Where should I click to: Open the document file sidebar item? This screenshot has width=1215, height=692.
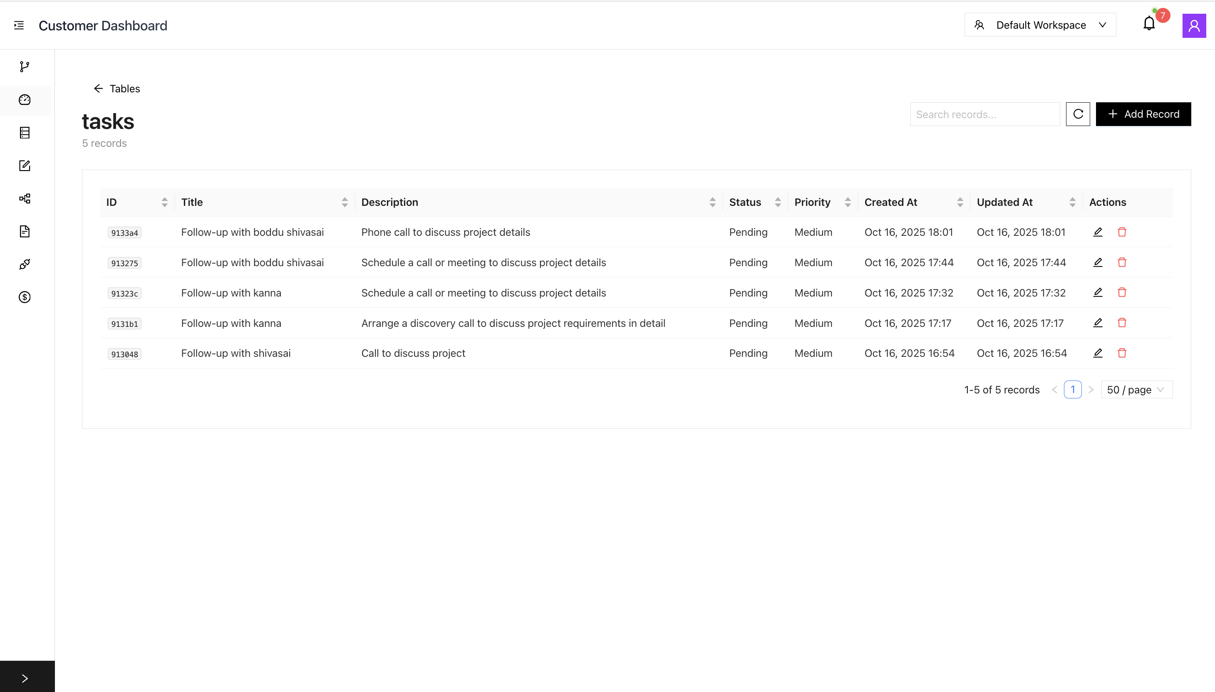click(x=25, y=232)
